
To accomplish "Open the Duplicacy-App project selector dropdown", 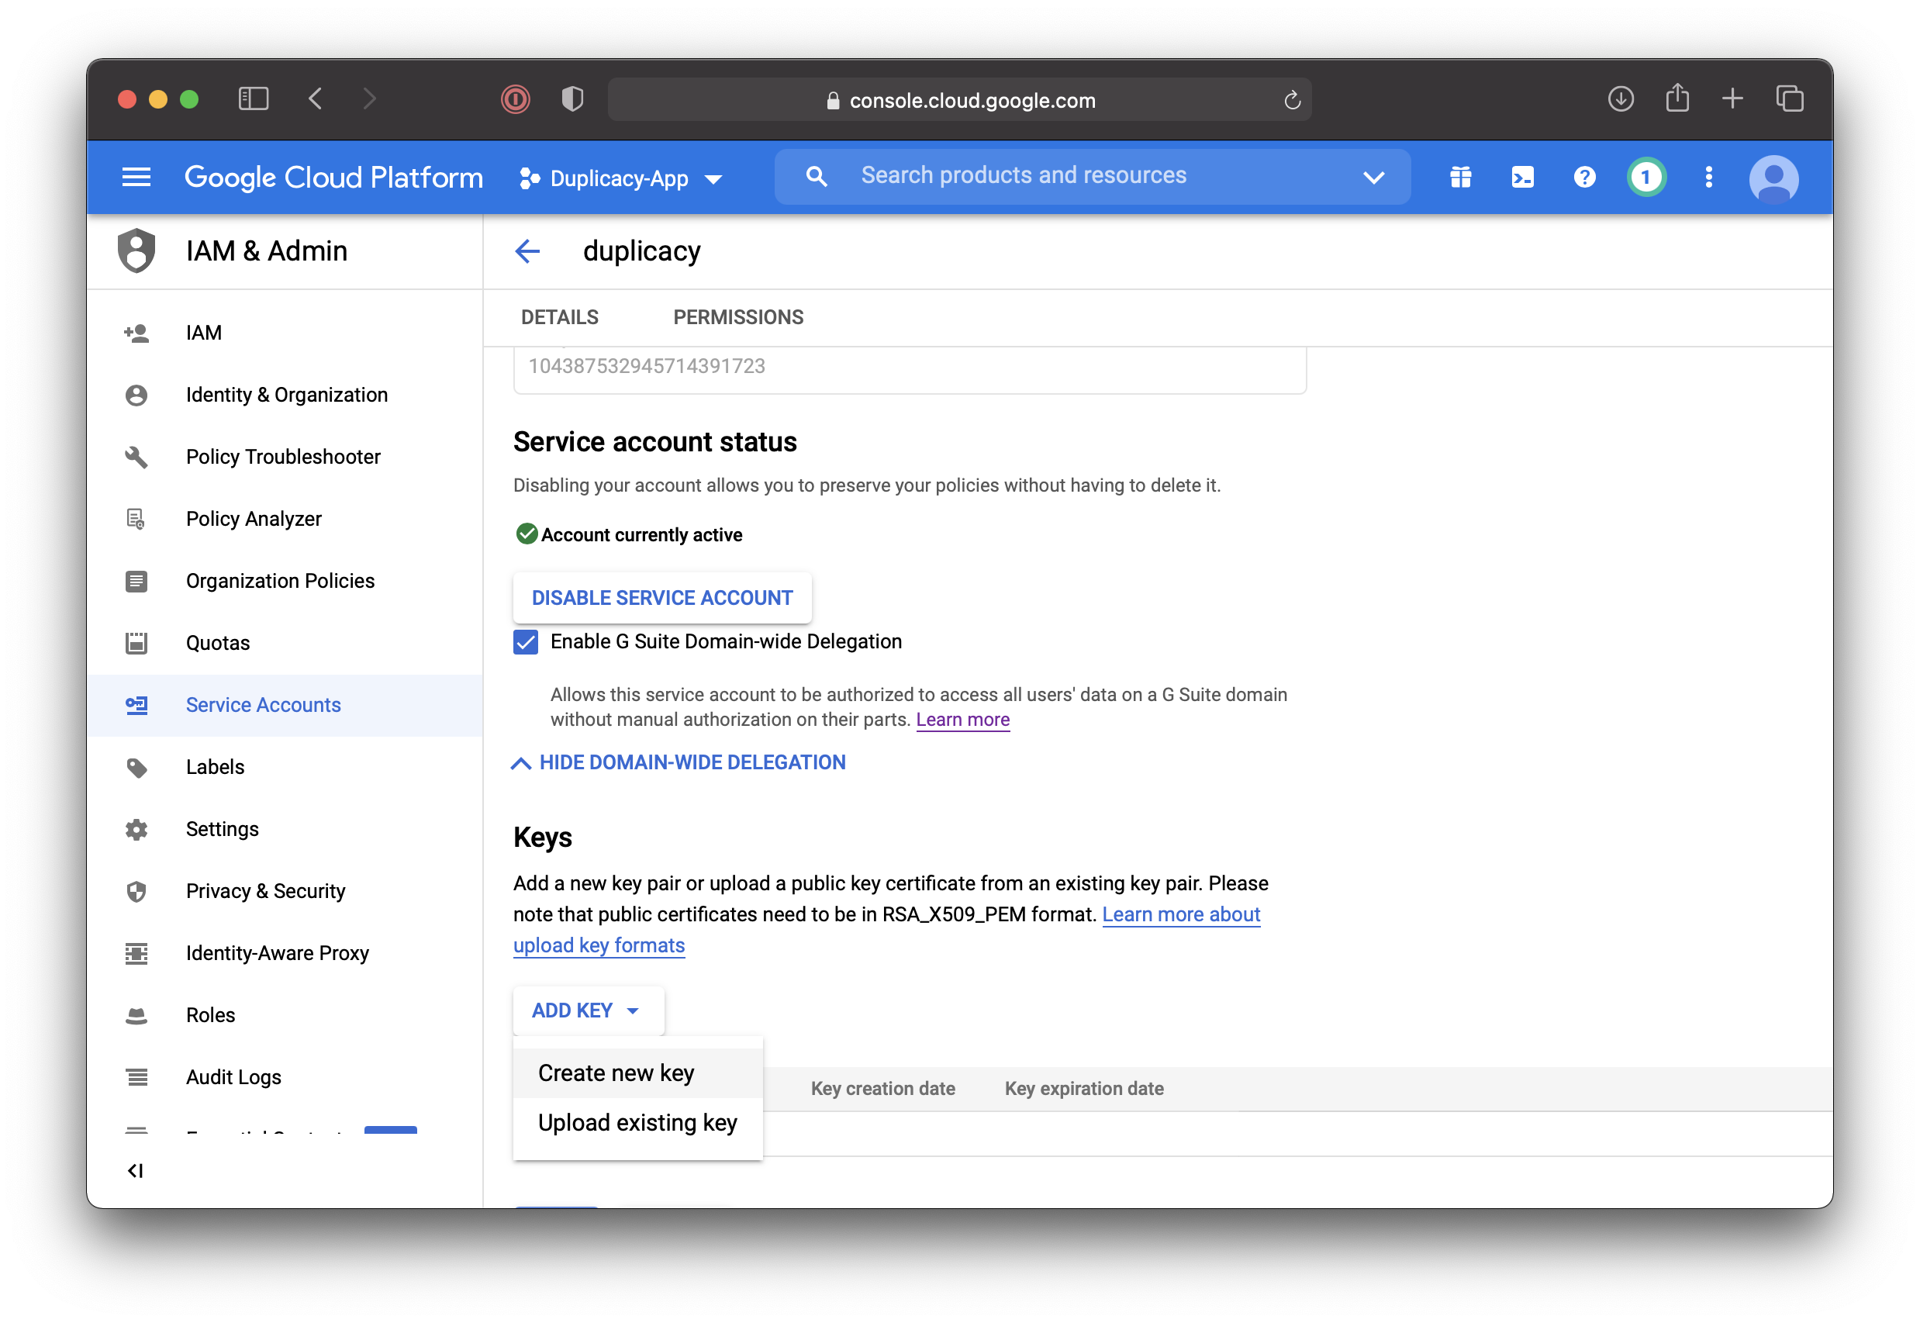I will click(x=620, y=179).
